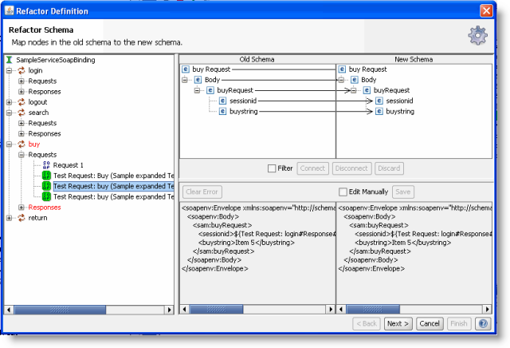Click the Connect button
Viewport: 510px width, 348px height.
(x=312, y=168)
